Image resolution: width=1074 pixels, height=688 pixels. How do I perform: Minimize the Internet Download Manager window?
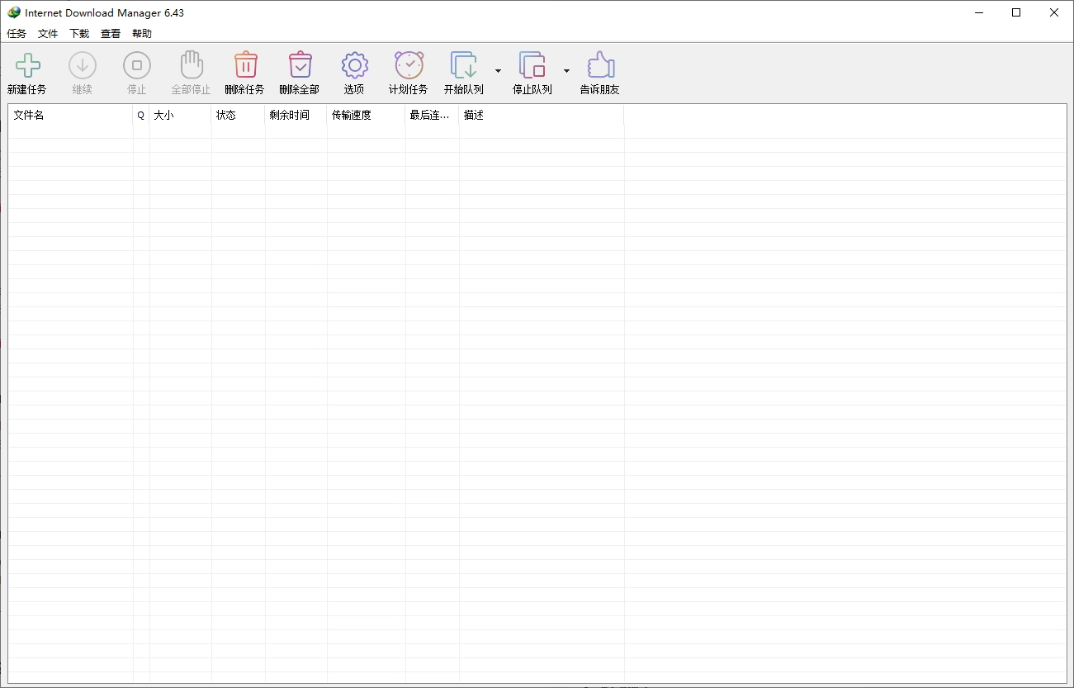click(978, 12)
